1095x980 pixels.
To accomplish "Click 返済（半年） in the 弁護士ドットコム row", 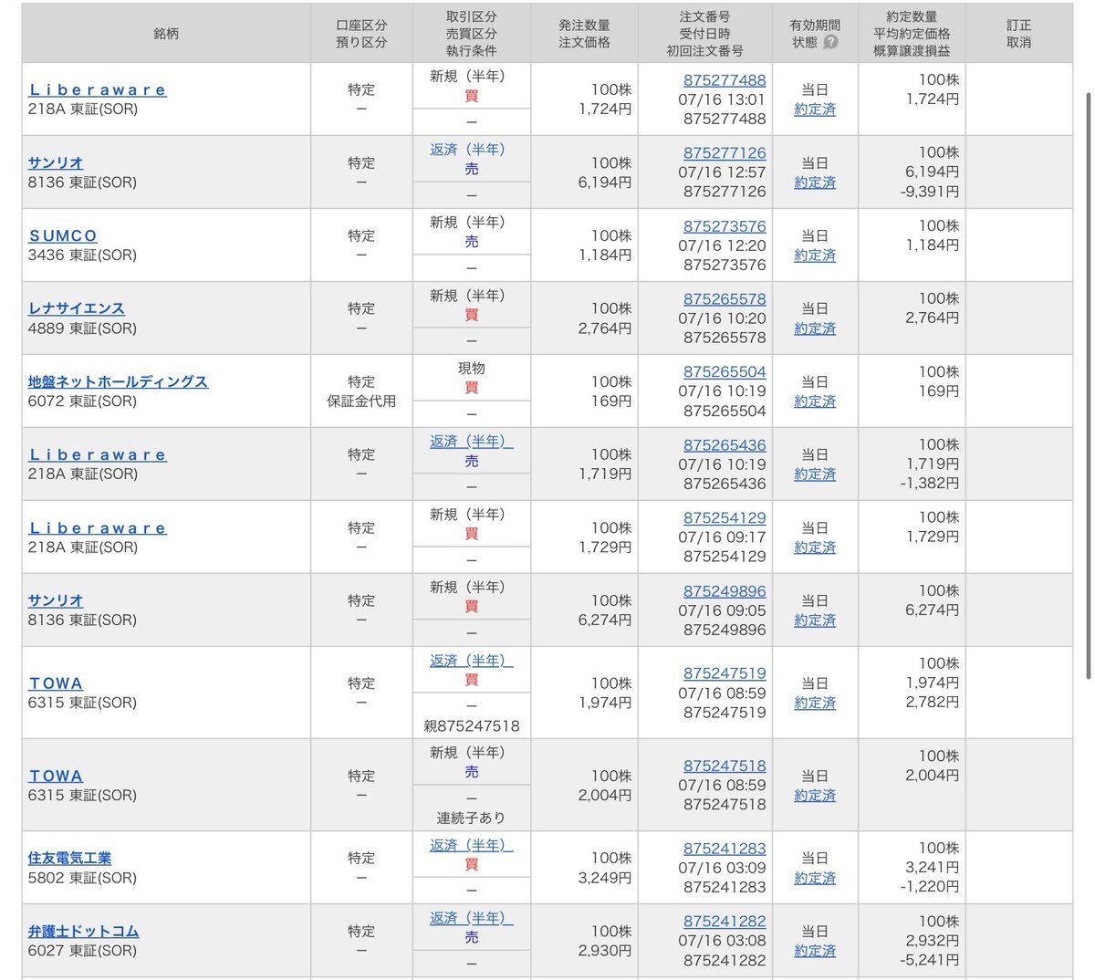I will tap(471, 918).
